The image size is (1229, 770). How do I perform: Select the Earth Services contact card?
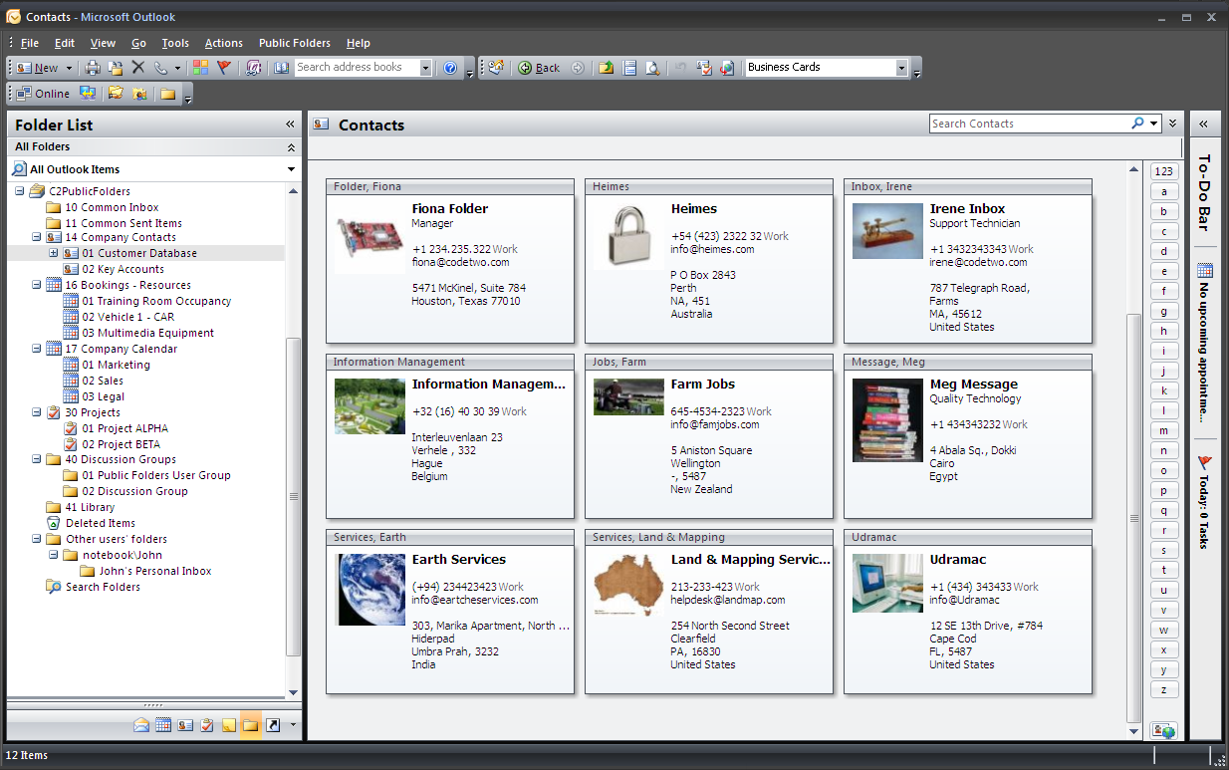click(450, 612)
